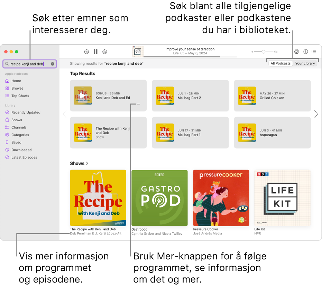Open the now playing Life Kit artwork
The width and height of the screenshot is (322, 287).
pyautogui.click(x=138, y=51)
